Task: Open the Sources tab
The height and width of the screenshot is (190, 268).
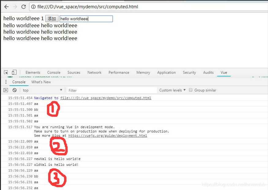Action: tap(74, 73)
